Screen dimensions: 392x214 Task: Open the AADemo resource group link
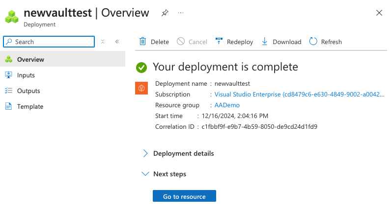(227, 105)
